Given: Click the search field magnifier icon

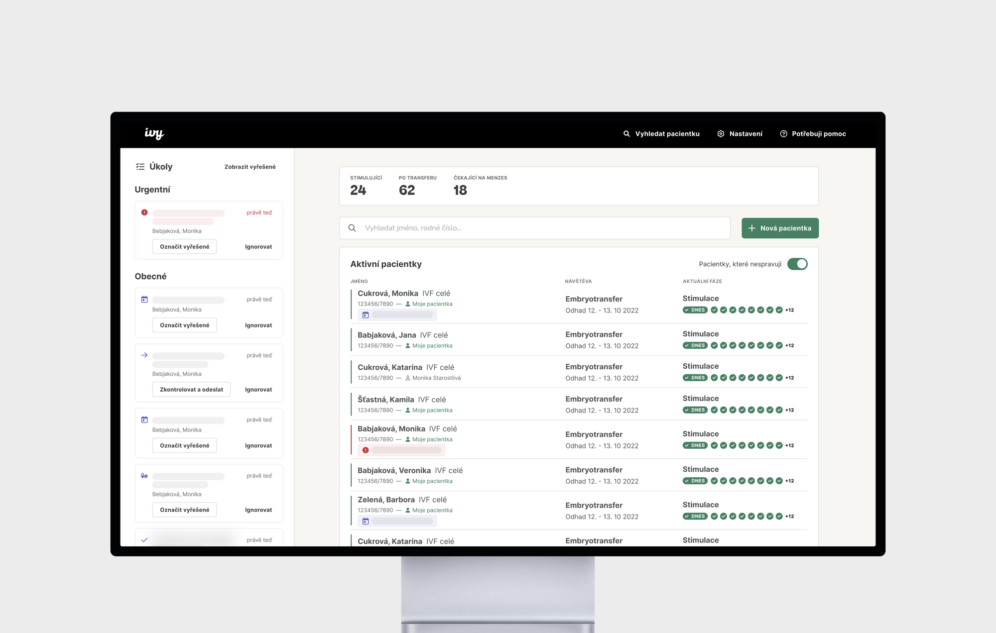Looking at the screenshot, I should point(352,228).
